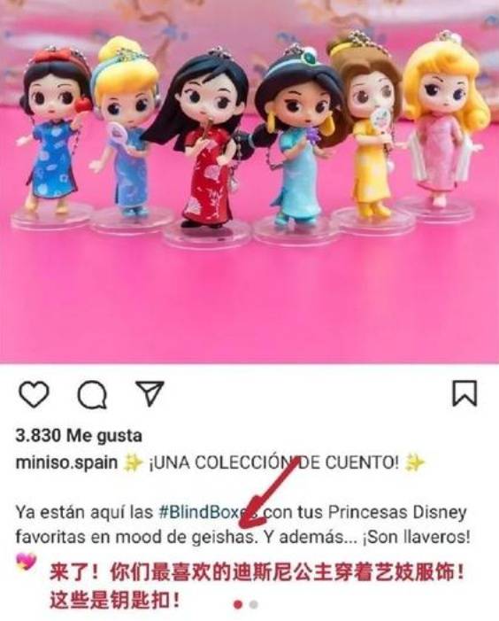Switch to the second gray carousel dot
499x621 pixels.
[254, 605]
